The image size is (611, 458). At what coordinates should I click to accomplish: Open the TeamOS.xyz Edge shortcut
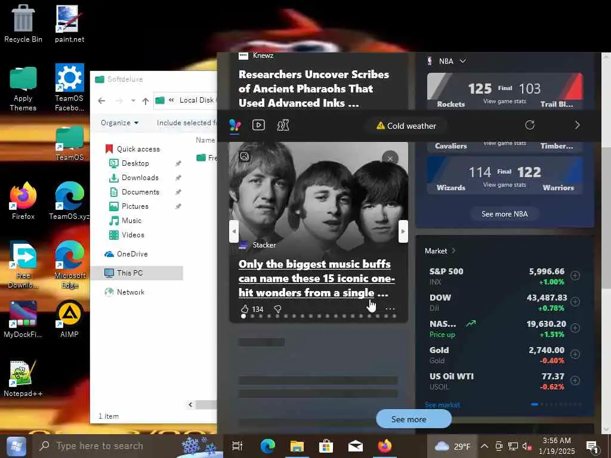click(69, 201)
